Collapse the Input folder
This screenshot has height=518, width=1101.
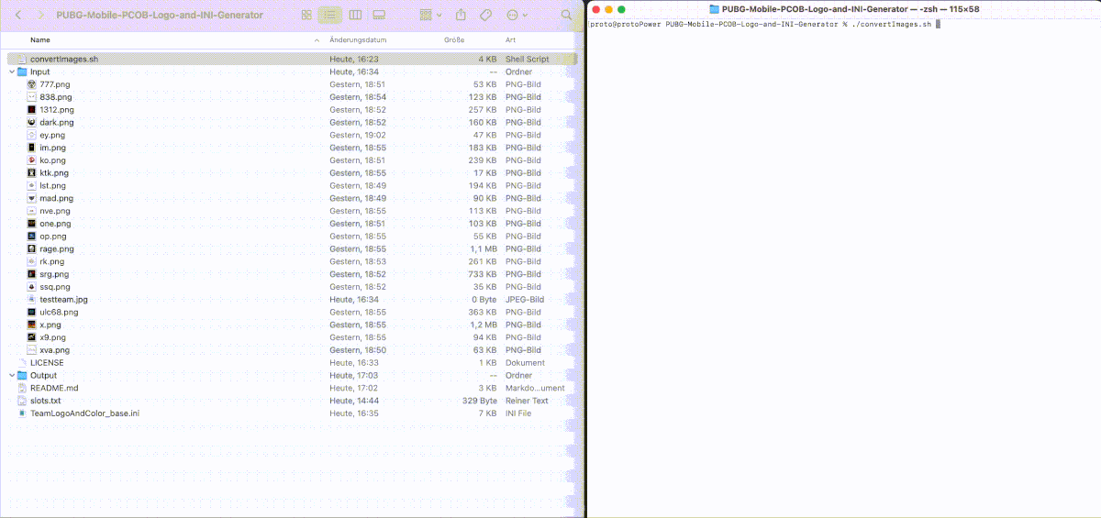[10, 72]
